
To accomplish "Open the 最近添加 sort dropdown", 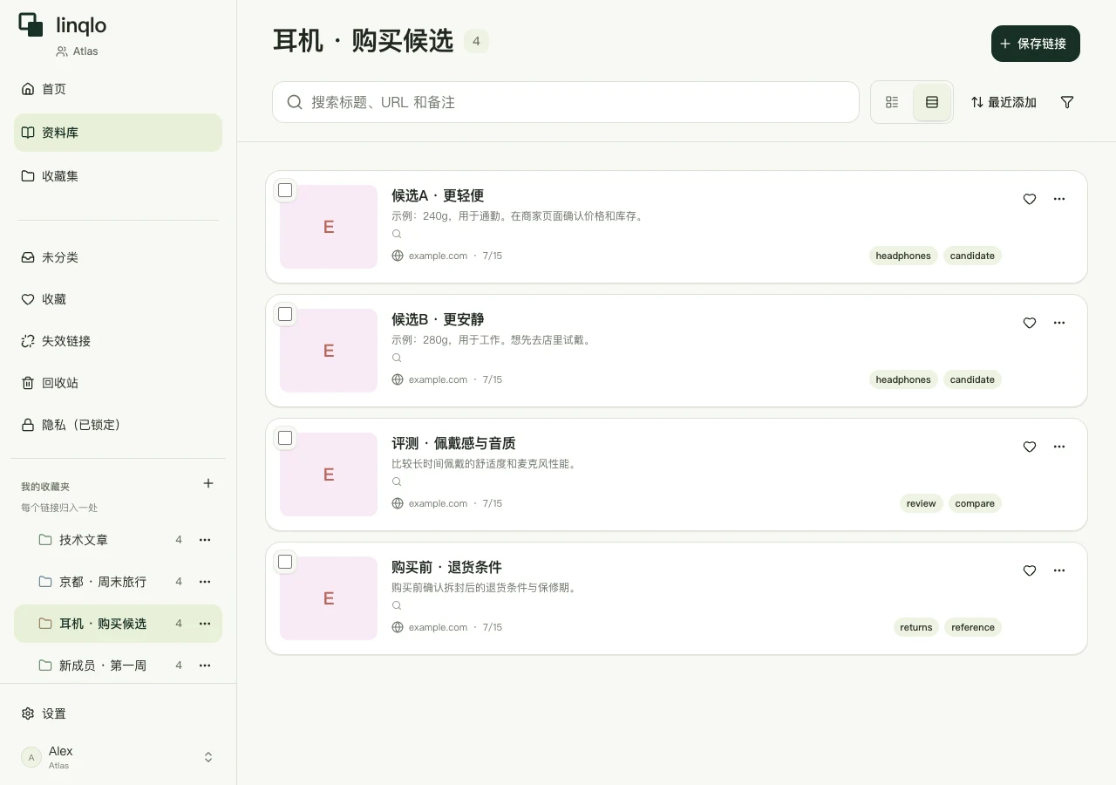I will [1004, 102].
